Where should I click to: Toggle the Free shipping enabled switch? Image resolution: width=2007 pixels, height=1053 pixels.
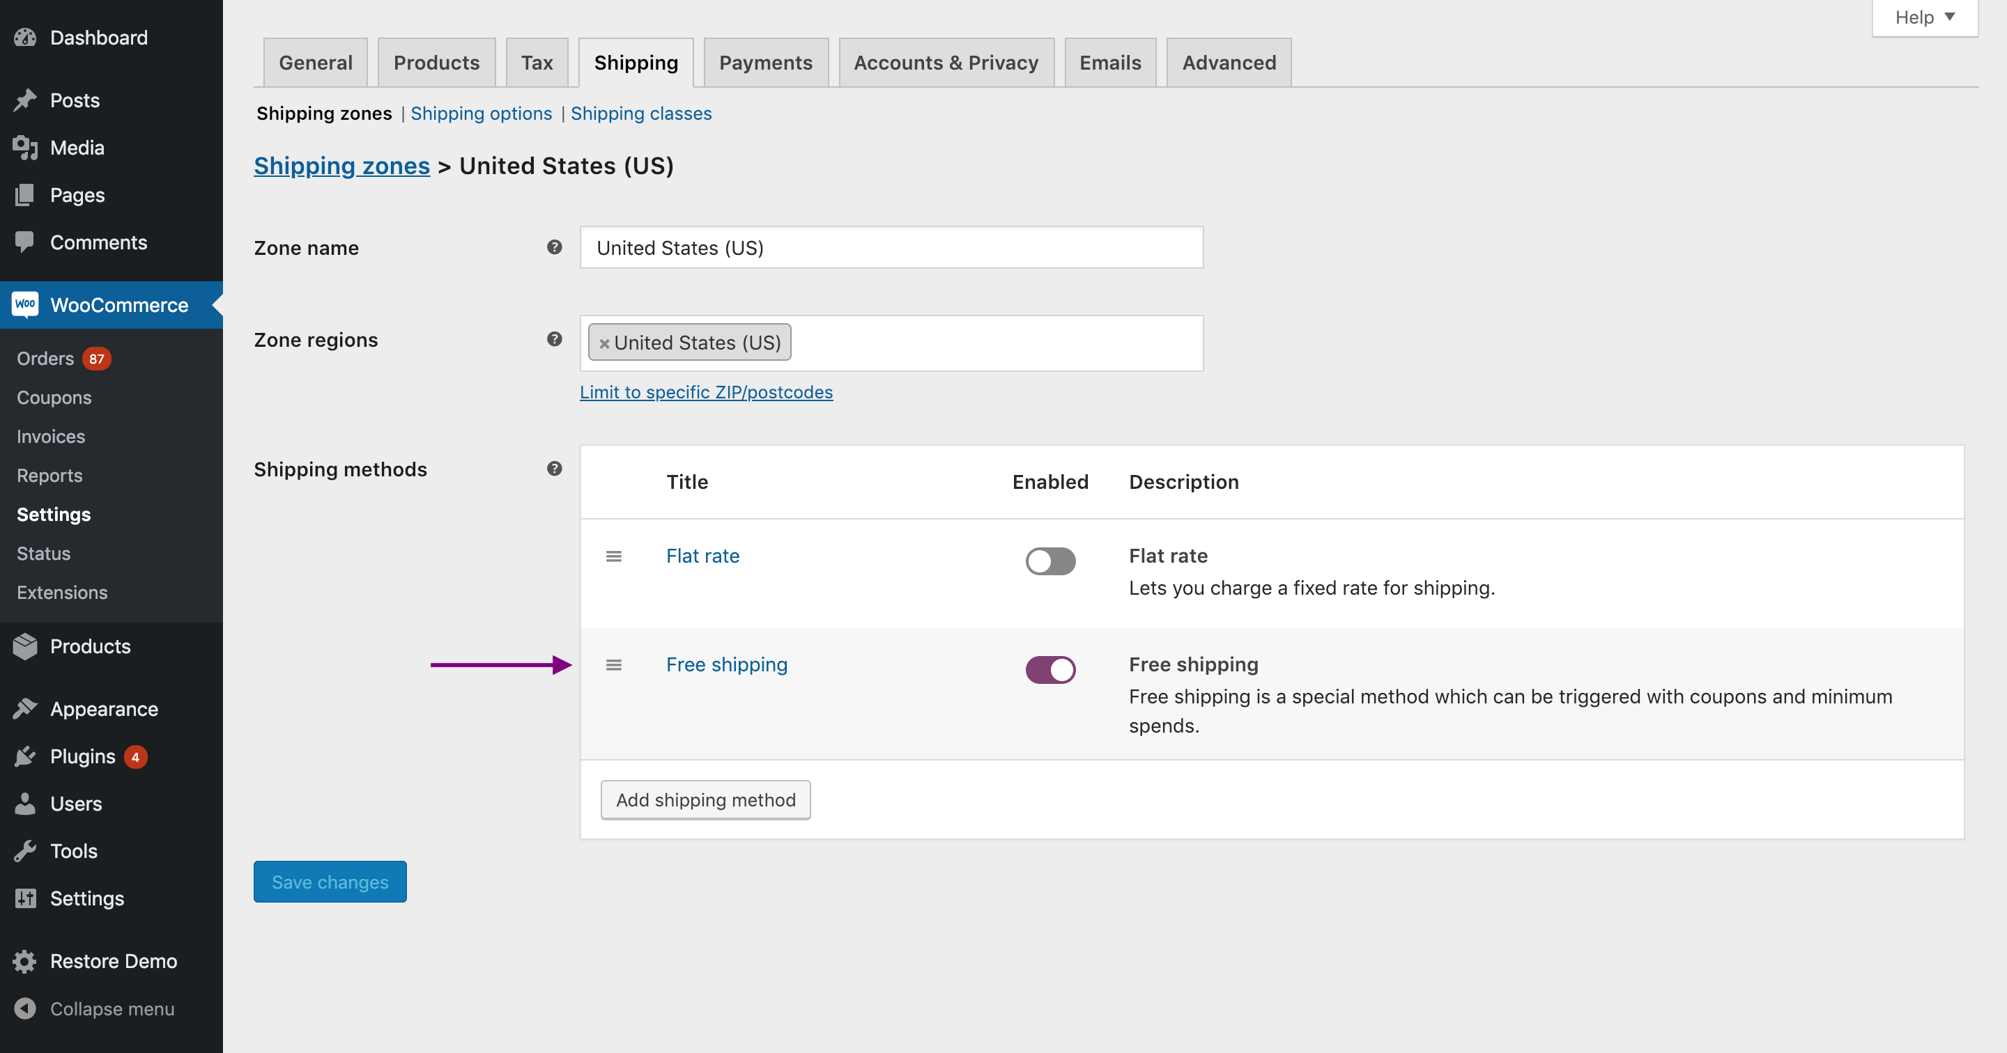(1050, 669)
